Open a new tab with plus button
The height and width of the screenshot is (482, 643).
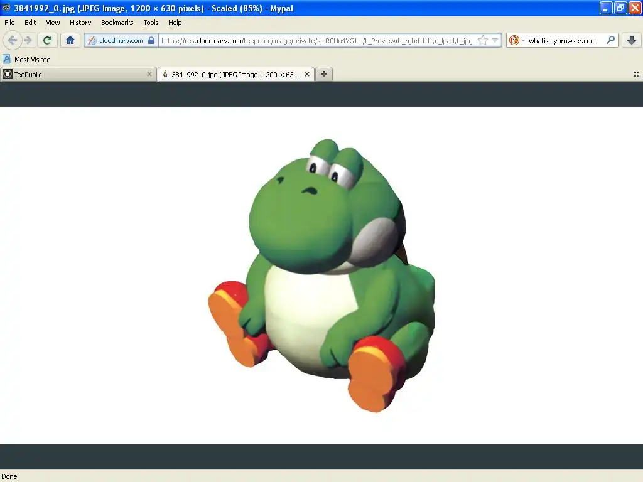(x=324, y=74)
